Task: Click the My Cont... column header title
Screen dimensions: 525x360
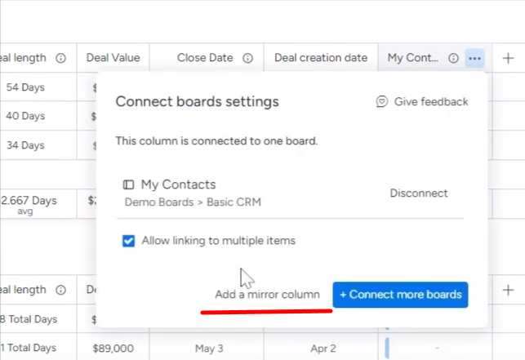Action: [413, 58]
